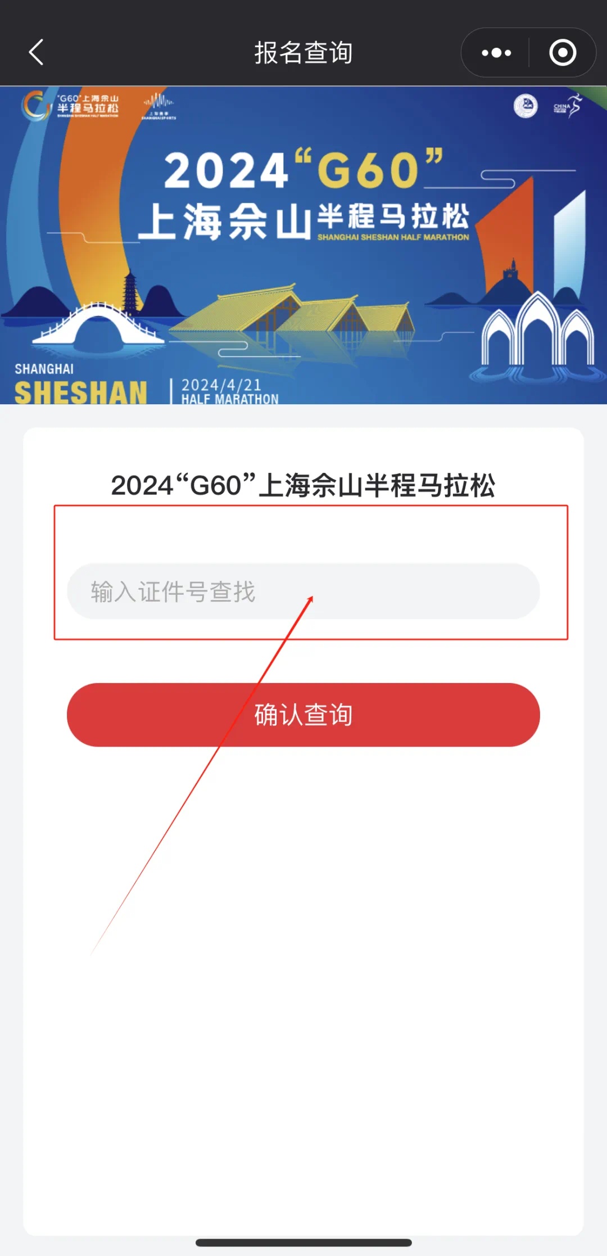
Task: Click the China Athletics runner logo
Action: click(x=568, y=106)
